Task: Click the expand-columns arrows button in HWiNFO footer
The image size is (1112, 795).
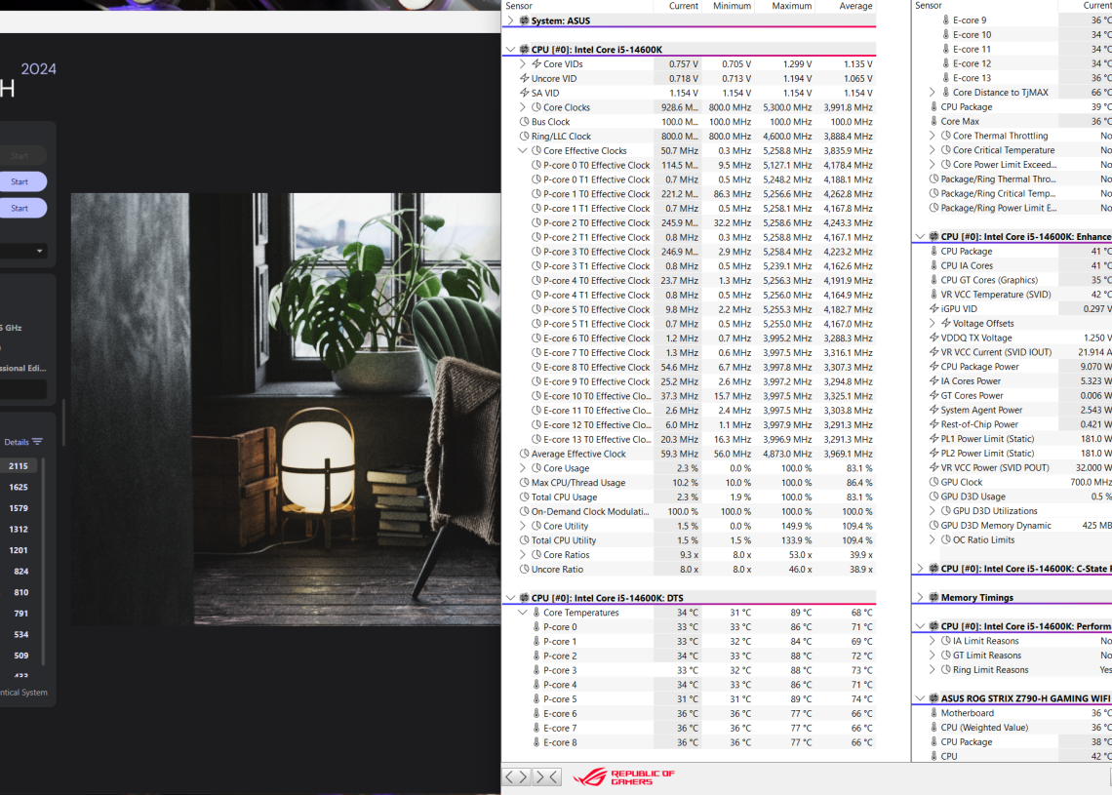Action: click(x=516, y=776)
